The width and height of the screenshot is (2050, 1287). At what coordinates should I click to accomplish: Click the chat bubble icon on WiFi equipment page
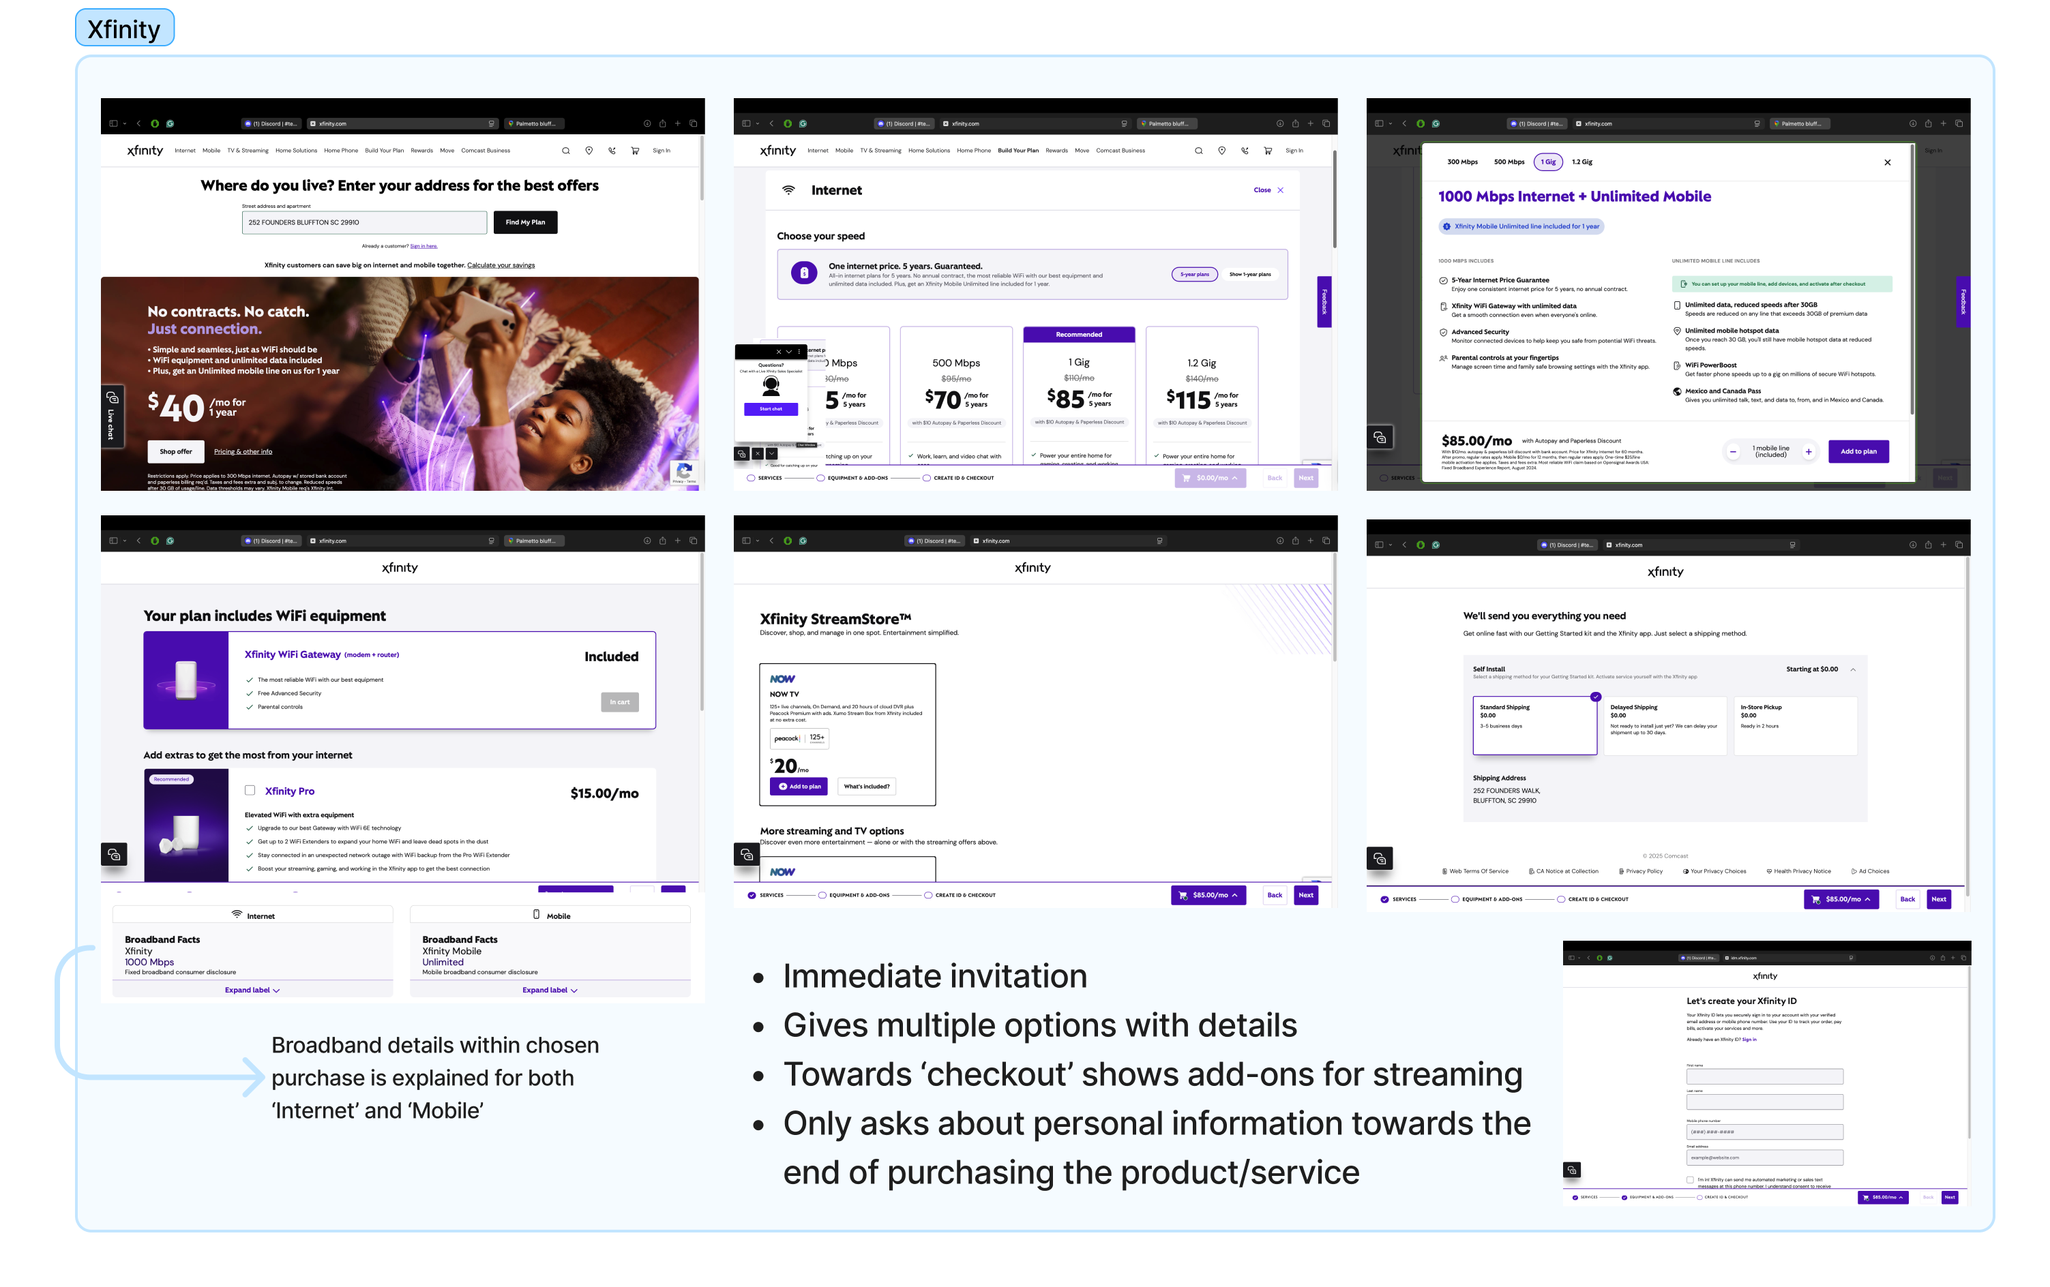click(x=114, y=855)
